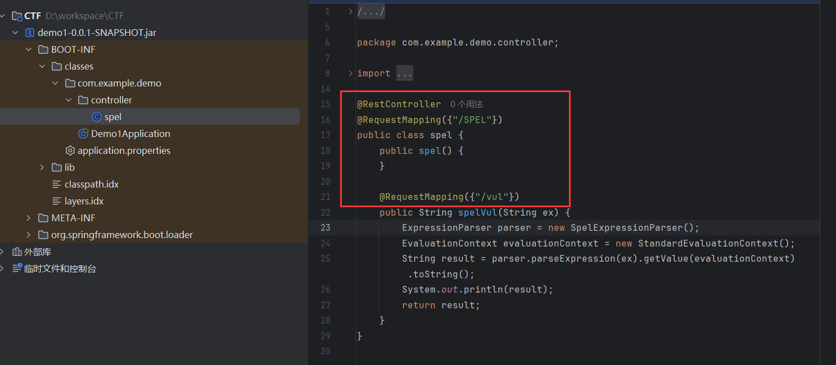The image size is (836, 365).
Task: Click the lib folder icon
Action: pyautogui.click(x=57, y=167)
